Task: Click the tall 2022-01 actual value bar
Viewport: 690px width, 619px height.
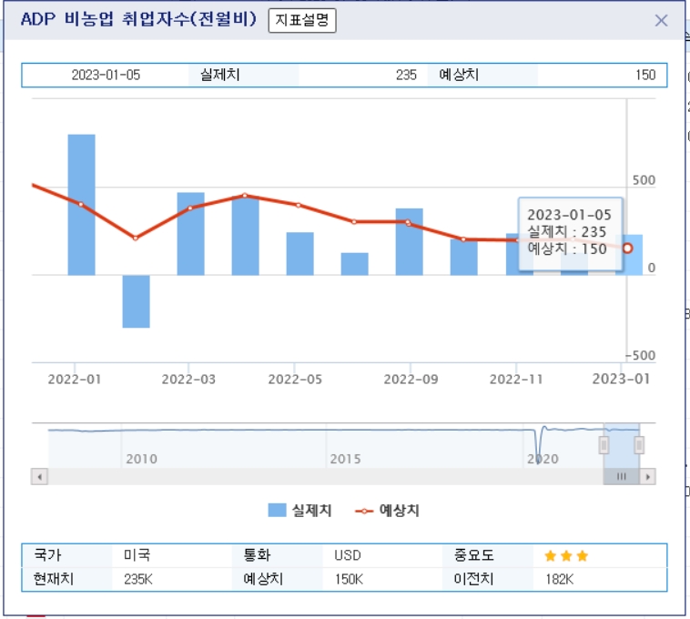Action: [x=81, y=205]
